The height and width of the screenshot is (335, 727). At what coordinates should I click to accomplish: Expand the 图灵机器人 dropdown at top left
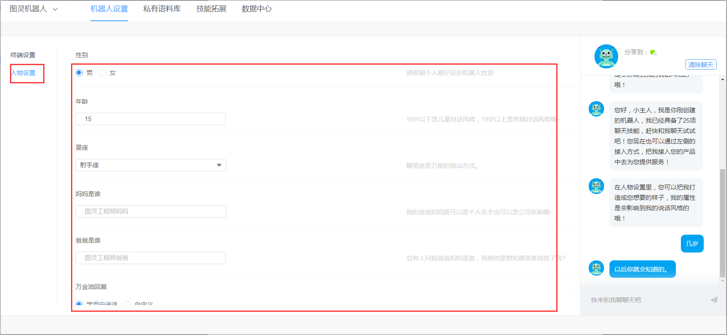[x=33, y=9]
